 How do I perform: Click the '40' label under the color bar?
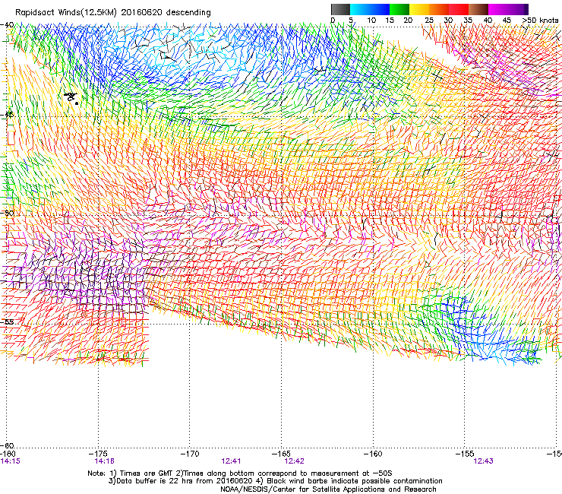tap(488, 21)
